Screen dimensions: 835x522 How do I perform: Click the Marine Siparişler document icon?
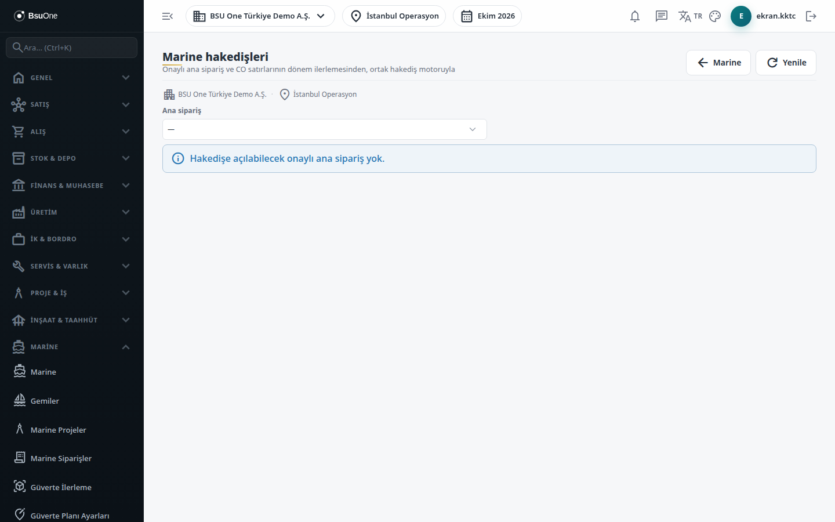[x=20, y=458]
